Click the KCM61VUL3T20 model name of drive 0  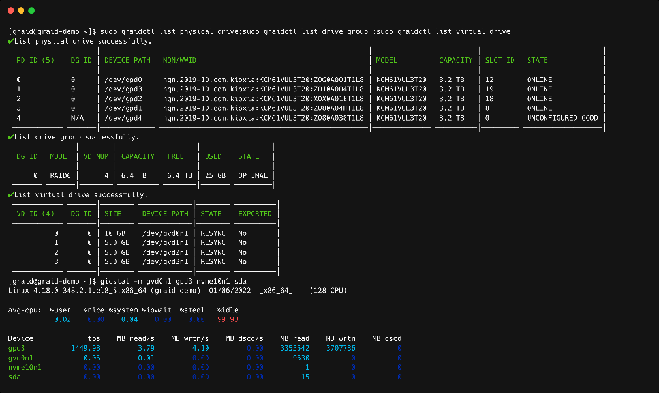[401, 79]
